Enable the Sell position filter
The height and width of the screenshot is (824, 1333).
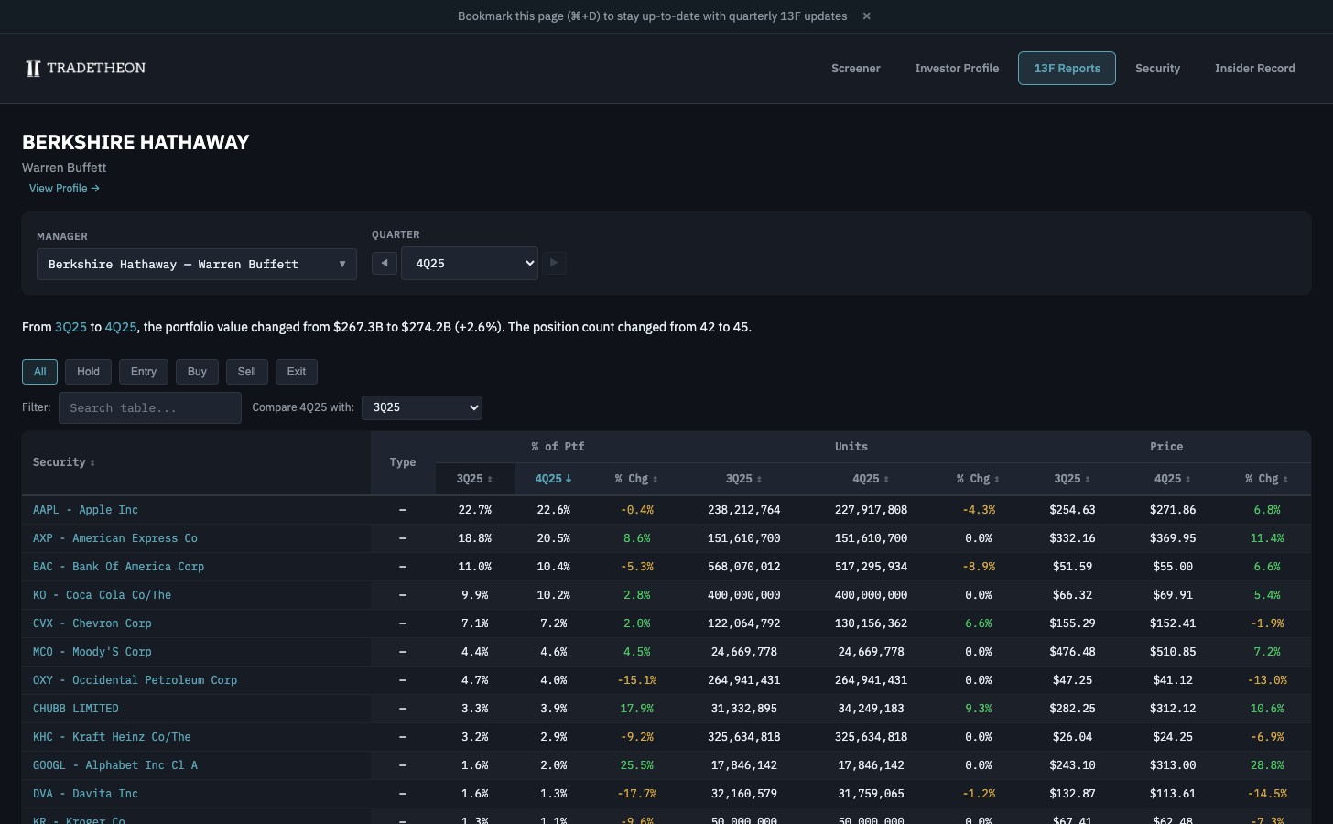pos(246,372)
